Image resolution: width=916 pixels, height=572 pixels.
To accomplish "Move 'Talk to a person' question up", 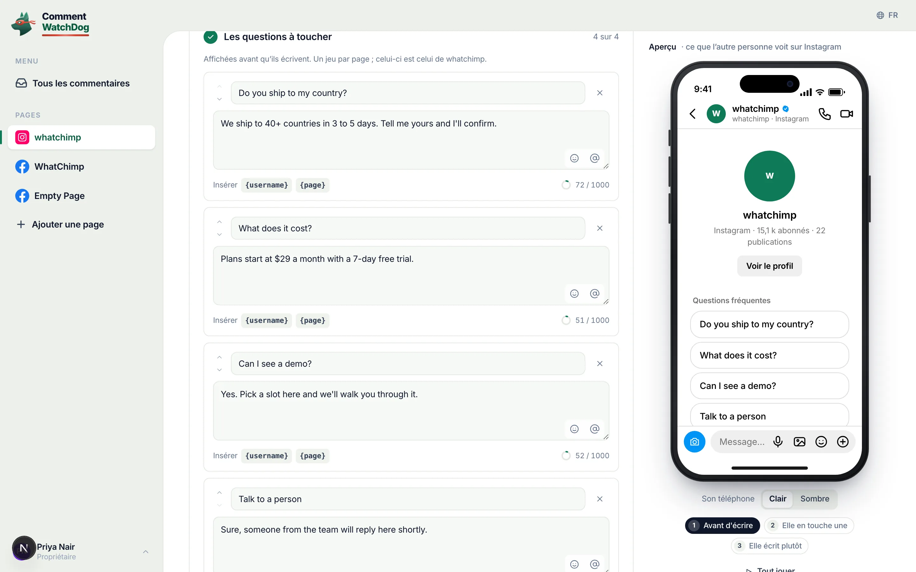I will (219, 493).
